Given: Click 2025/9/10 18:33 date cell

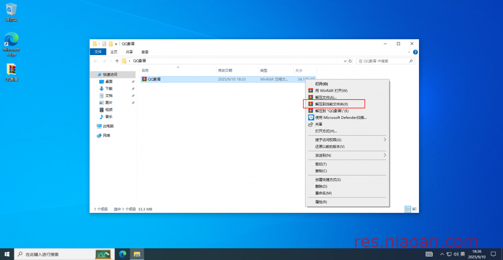Looking at the screenshot, I should click(x=232, y=79).
